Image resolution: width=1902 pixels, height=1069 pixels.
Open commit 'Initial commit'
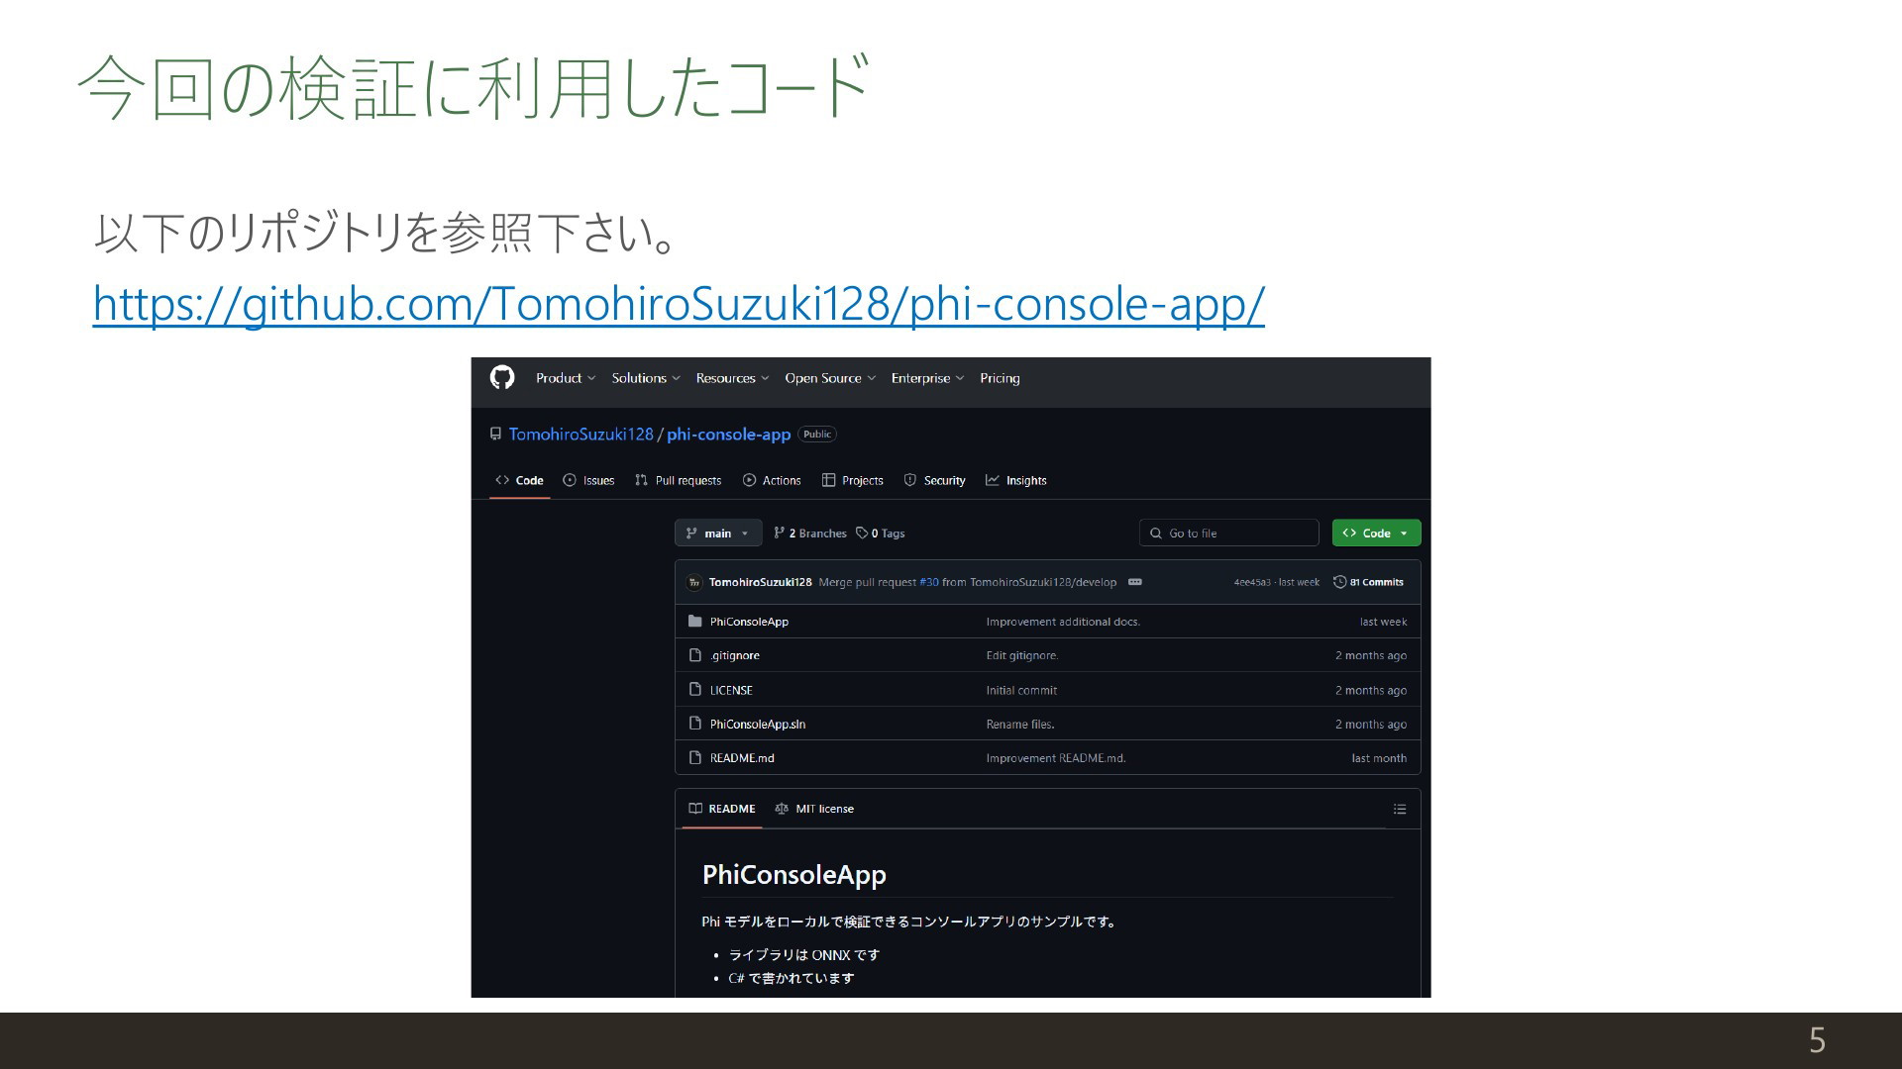(1021, 690)
